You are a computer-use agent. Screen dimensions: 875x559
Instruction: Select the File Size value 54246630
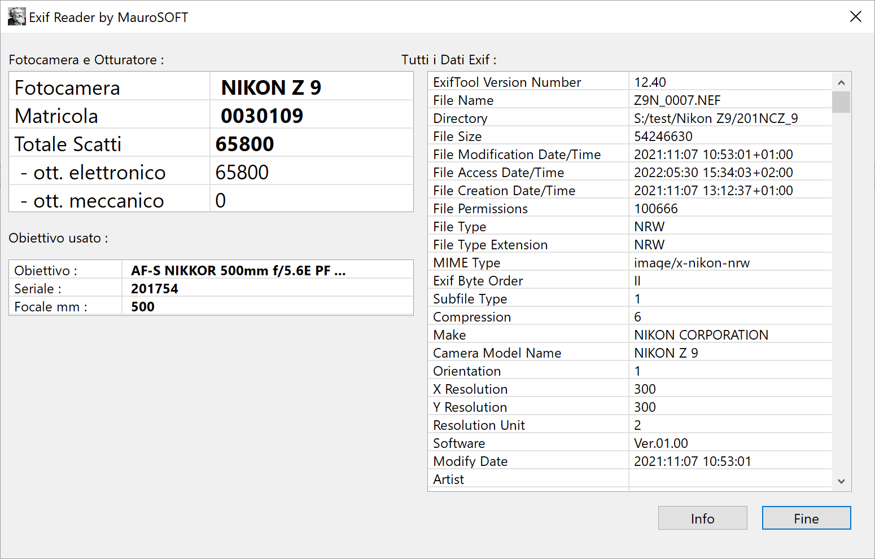663,137
